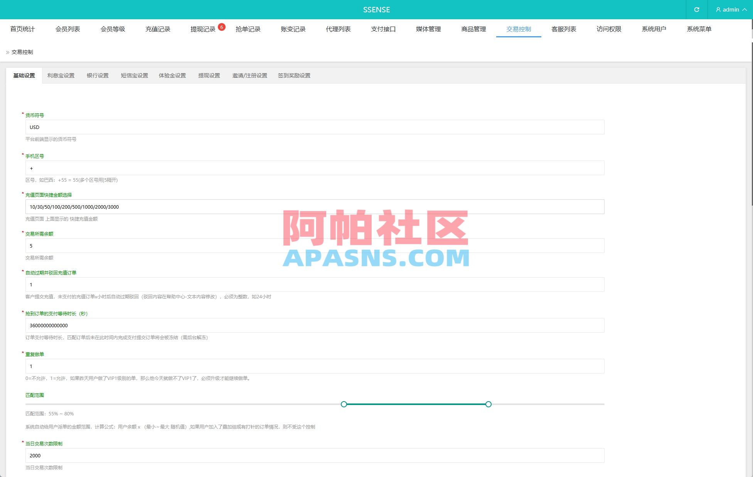Open the 媒体管理 navigation menu

coord(428,29)
